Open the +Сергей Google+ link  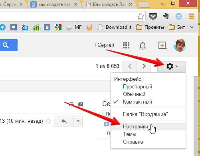coord(104,45)
